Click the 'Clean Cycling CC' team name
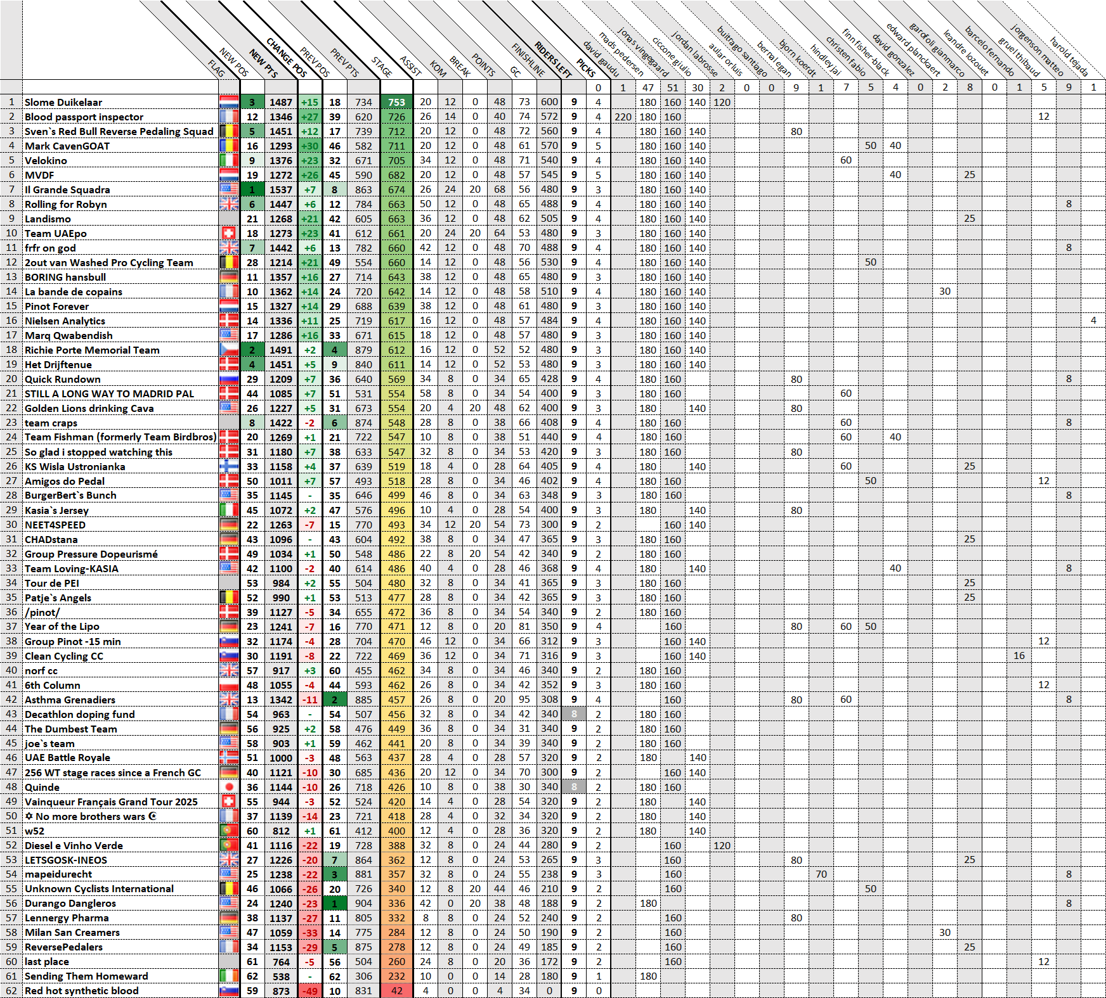Screen dimensions: 1106x998 point(64,656)
